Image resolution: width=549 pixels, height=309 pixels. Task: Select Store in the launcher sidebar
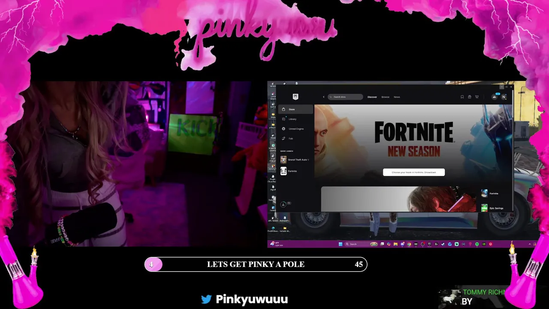296,109
